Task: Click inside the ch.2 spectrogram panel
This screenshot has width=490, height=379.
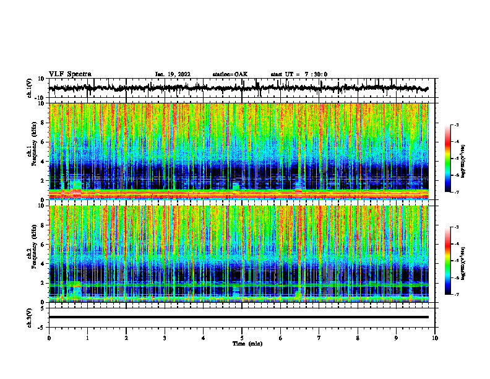Action: point(239,254)
